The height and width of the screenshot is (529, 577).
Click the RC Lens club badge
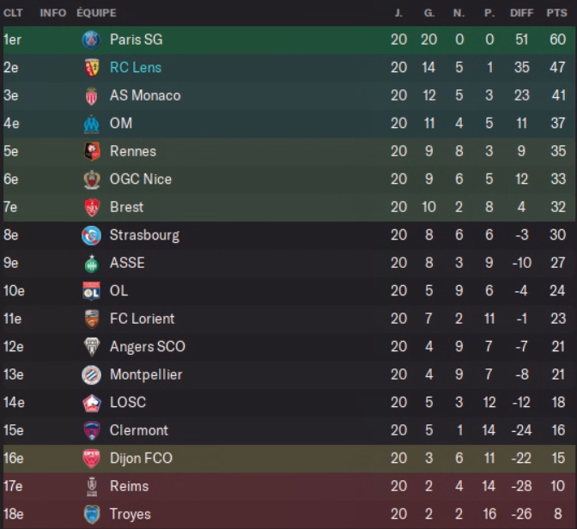coord(91,68)
